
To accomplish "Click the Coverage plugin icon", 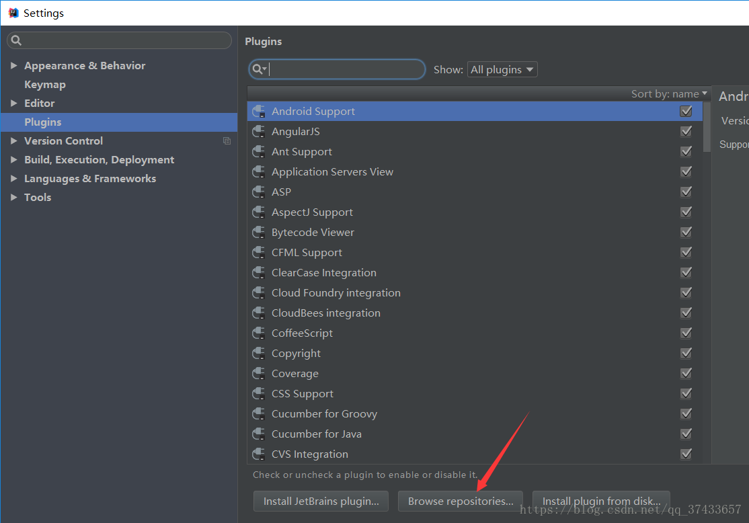I will pos(258,373).
